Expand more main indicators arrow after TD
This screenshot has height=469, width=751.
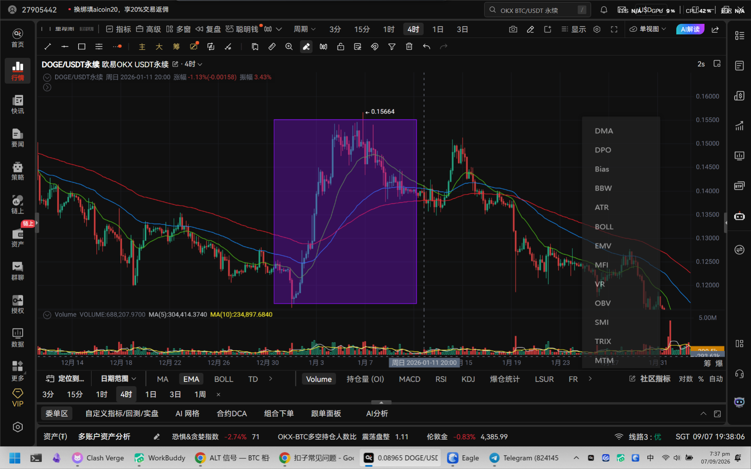point(271,379)
